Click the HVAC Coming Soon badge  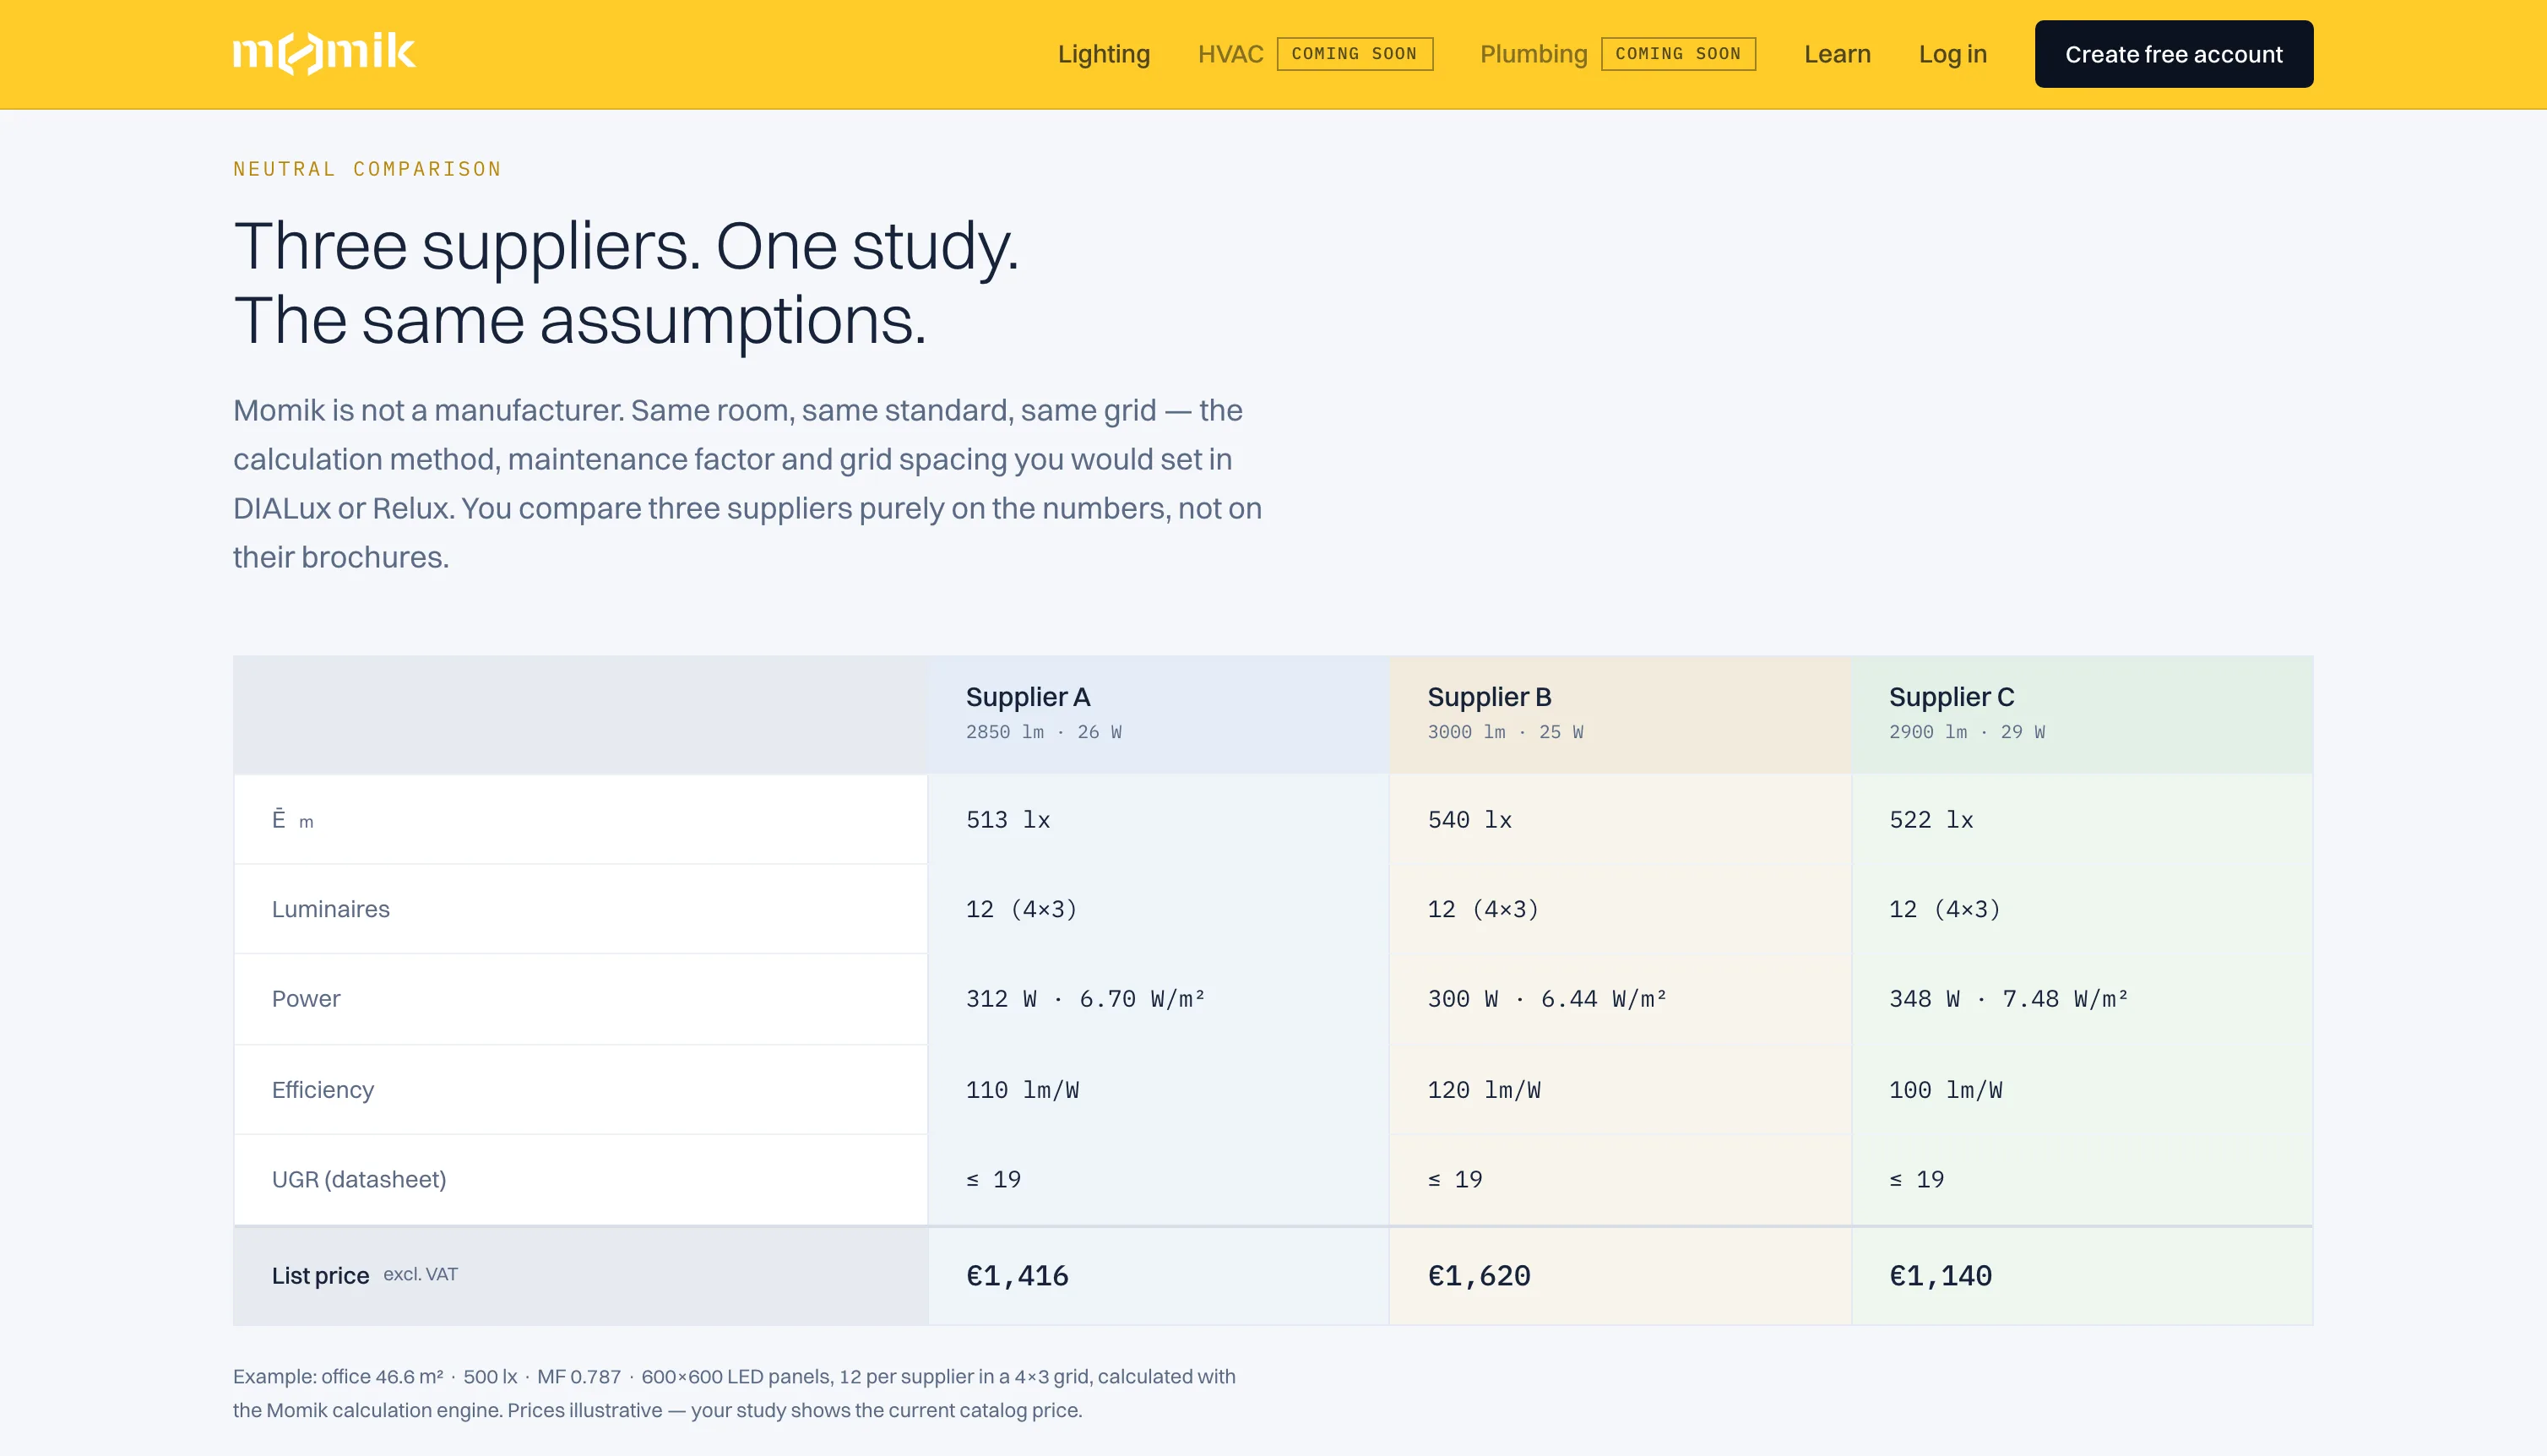(1355, 54)
